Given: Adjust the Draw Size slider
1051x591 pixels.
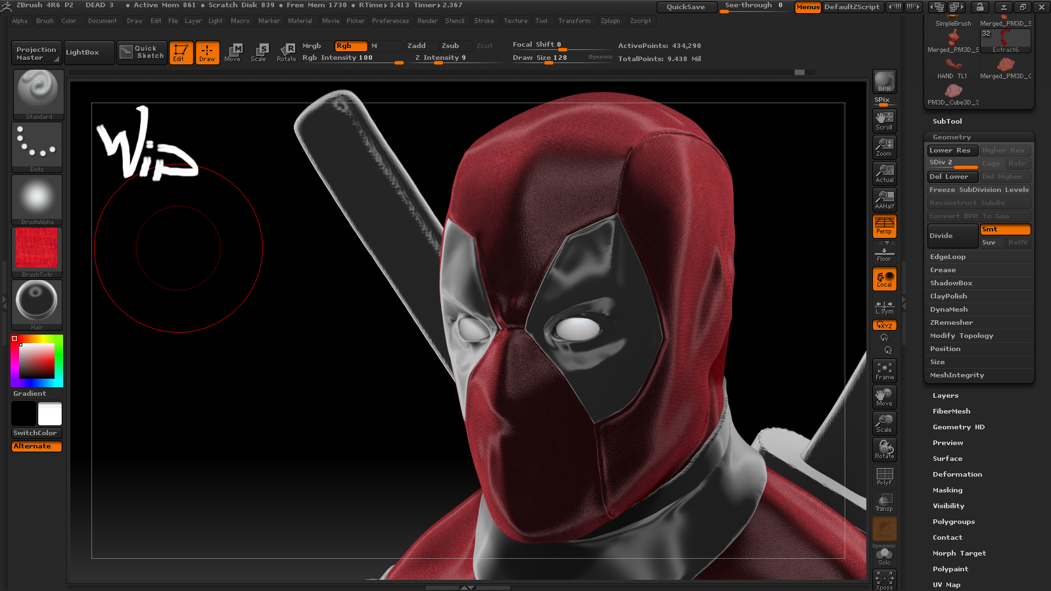Looking at the screenshot, I should point(562,58).
